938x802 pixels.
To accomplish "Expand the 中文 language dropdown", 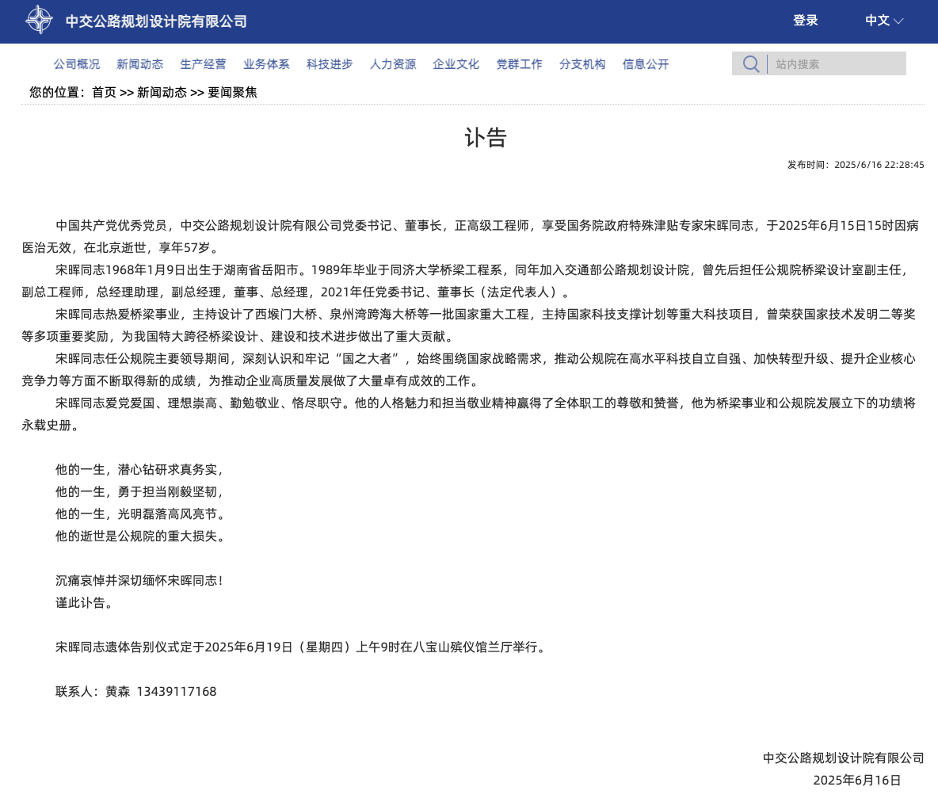I will click(883, 21).
